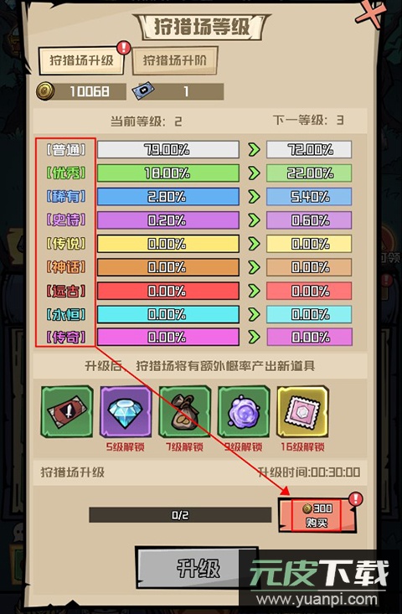This screenshot has width=402, height=614.
Task: Select the purple orb reward icon
Action: pos(244,411)
